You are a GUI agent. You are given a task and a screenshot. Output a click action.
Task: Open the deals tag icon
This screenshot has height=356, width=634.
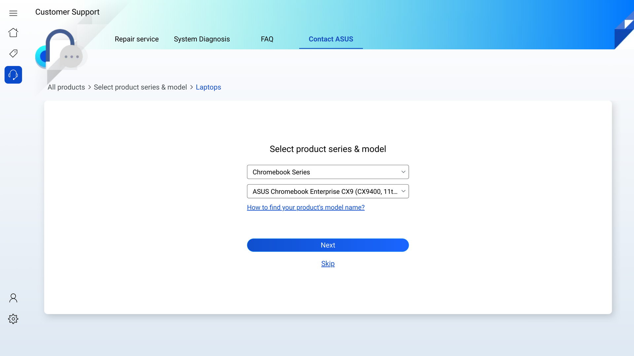13,53
